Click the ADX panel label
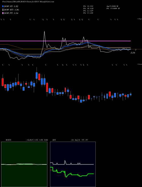Viewport: 142px width, 187px height. click(54, 140)
